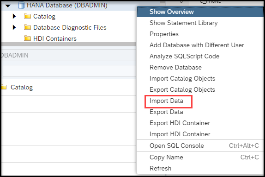This screenshot has width=265, height=177.
Task: Choose Open SQL Console
Action: [x=200, y=145]
